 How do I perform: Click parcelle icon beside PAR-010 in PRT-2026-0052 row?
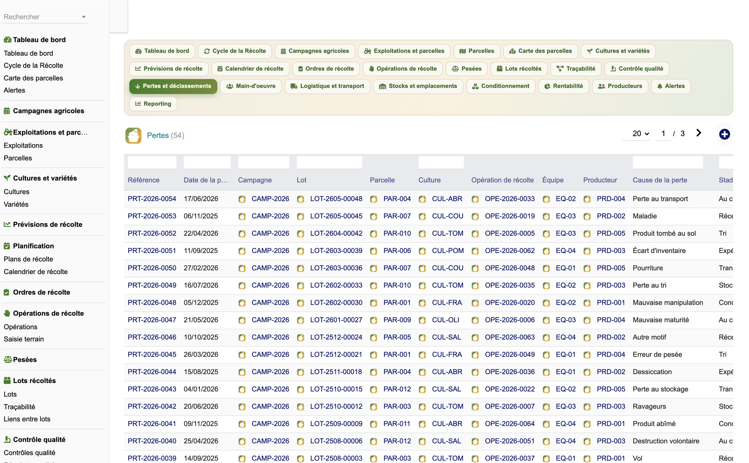coord(373,234)
